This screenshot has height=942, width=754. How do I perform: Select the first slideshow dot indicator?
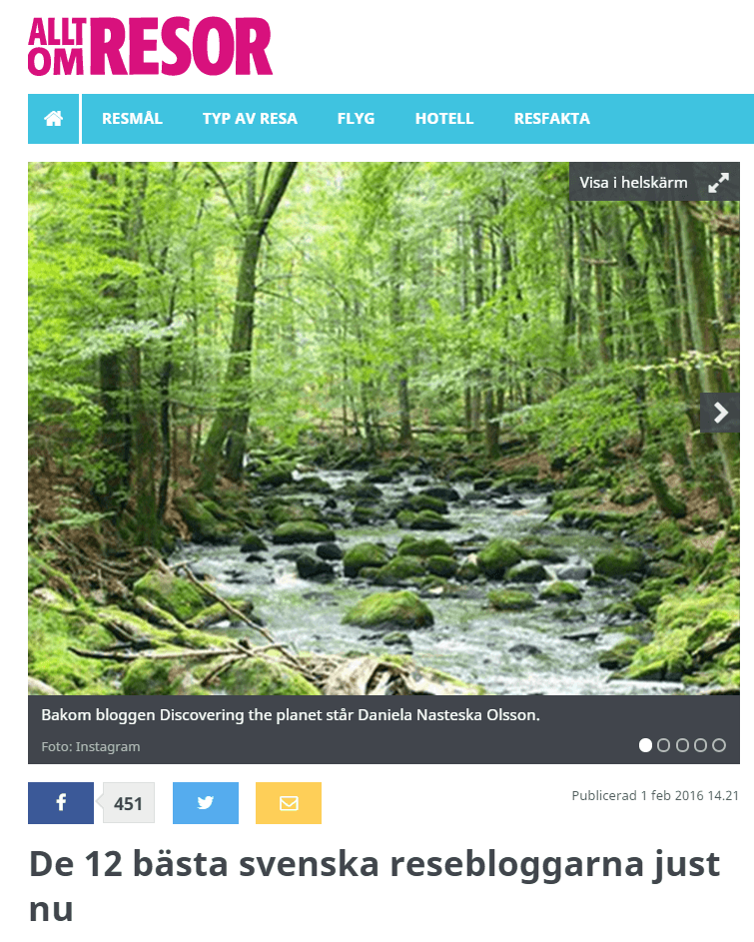tap(645, 745)
